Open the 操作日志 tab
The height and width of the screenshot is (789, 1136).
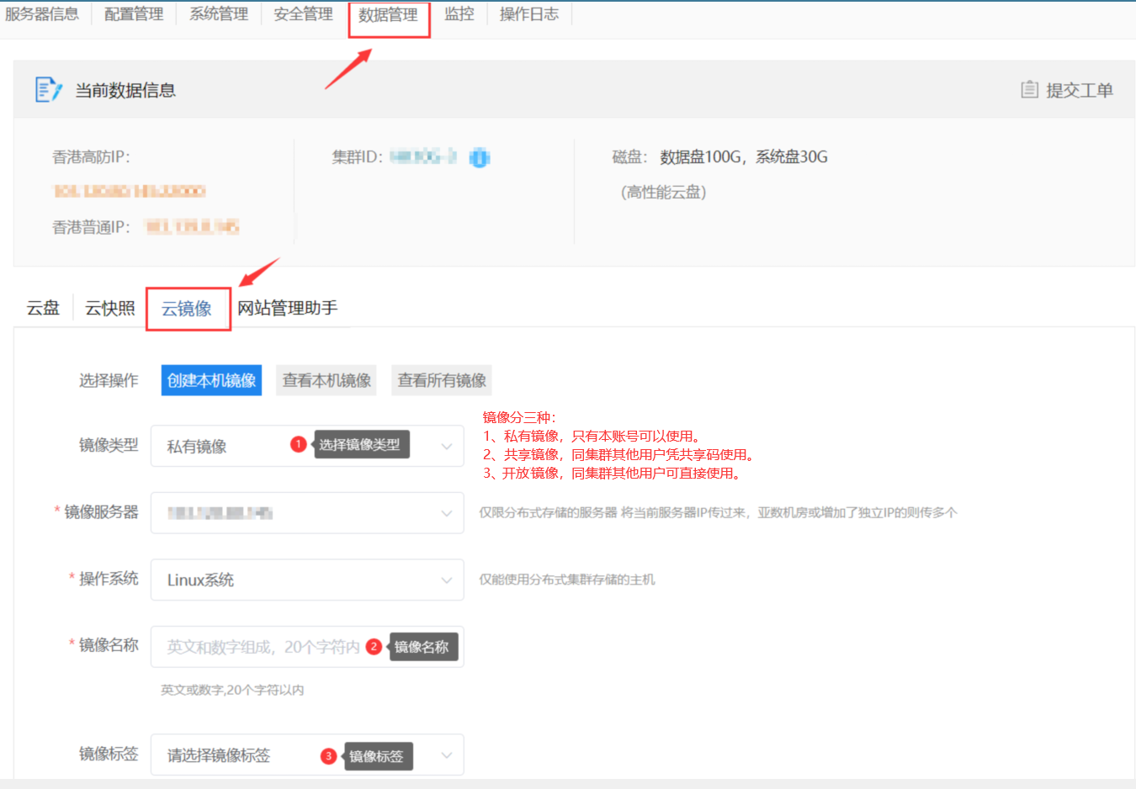tap(528, 14)
